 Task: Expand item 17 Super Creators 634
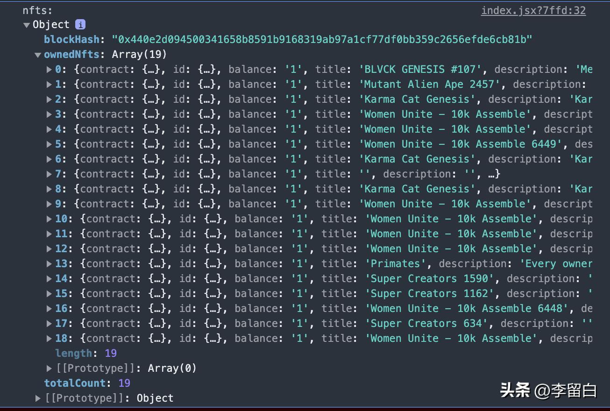[x=49, y=324]
